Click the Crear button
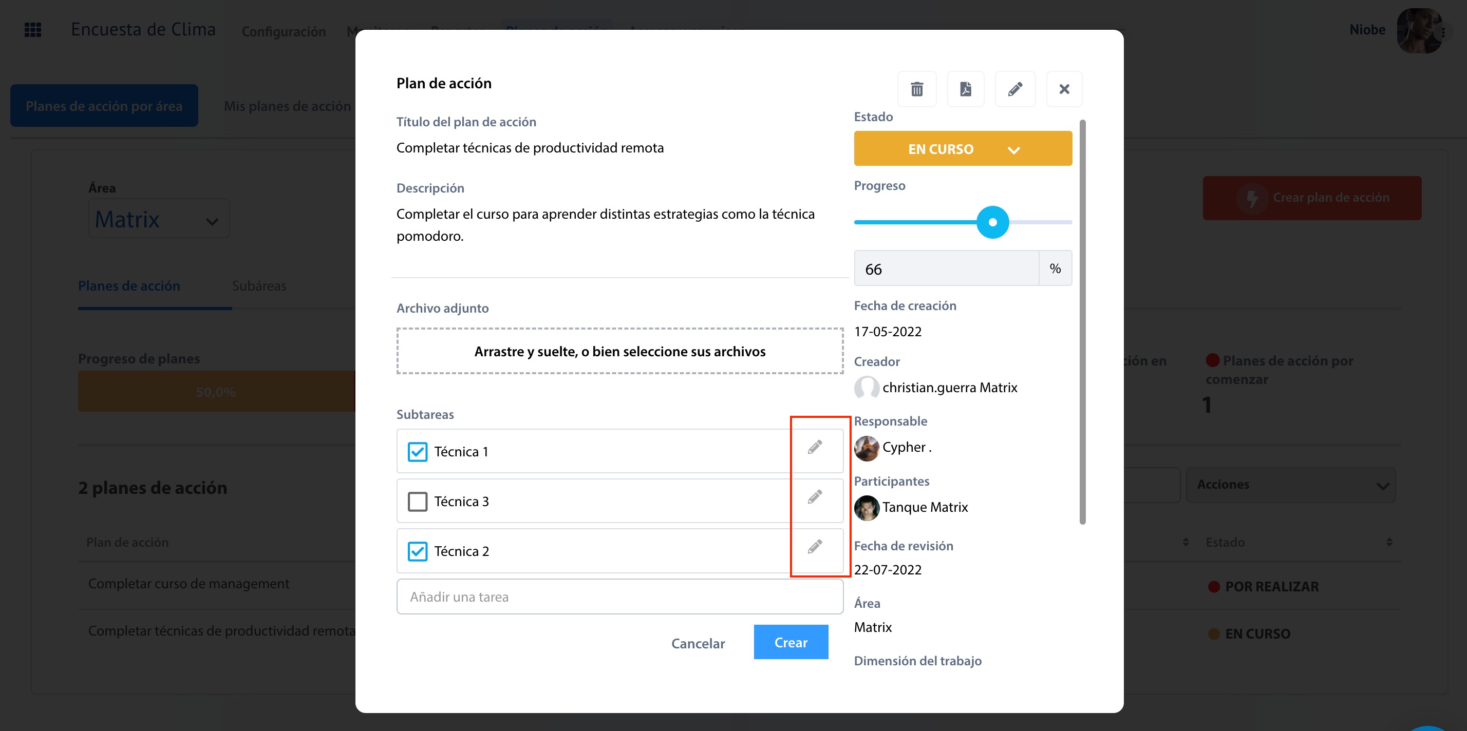 click(791, 642)
